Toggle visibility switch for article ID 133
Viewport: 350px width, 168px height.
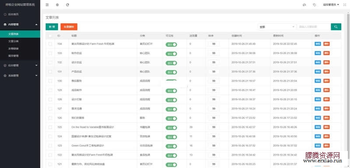point(171,54)
